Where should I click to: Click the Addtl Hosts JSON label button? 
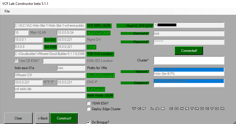99,96
